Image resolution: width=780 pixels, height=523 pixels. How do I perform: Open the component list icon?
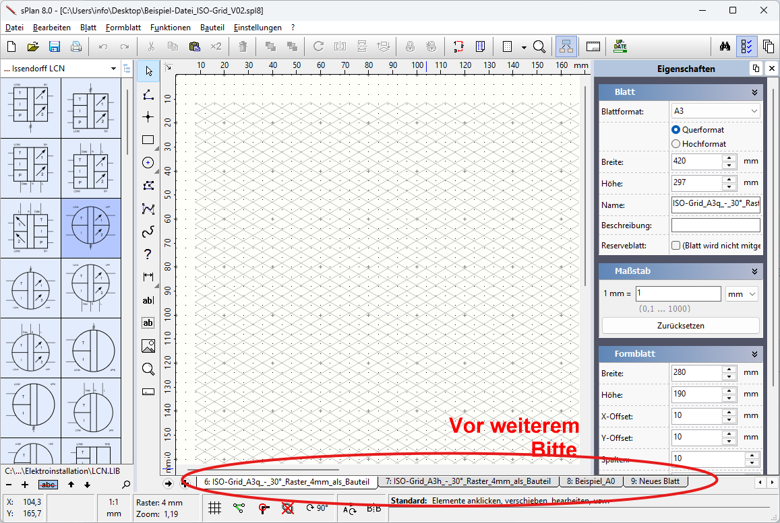[x=480, y=46]
